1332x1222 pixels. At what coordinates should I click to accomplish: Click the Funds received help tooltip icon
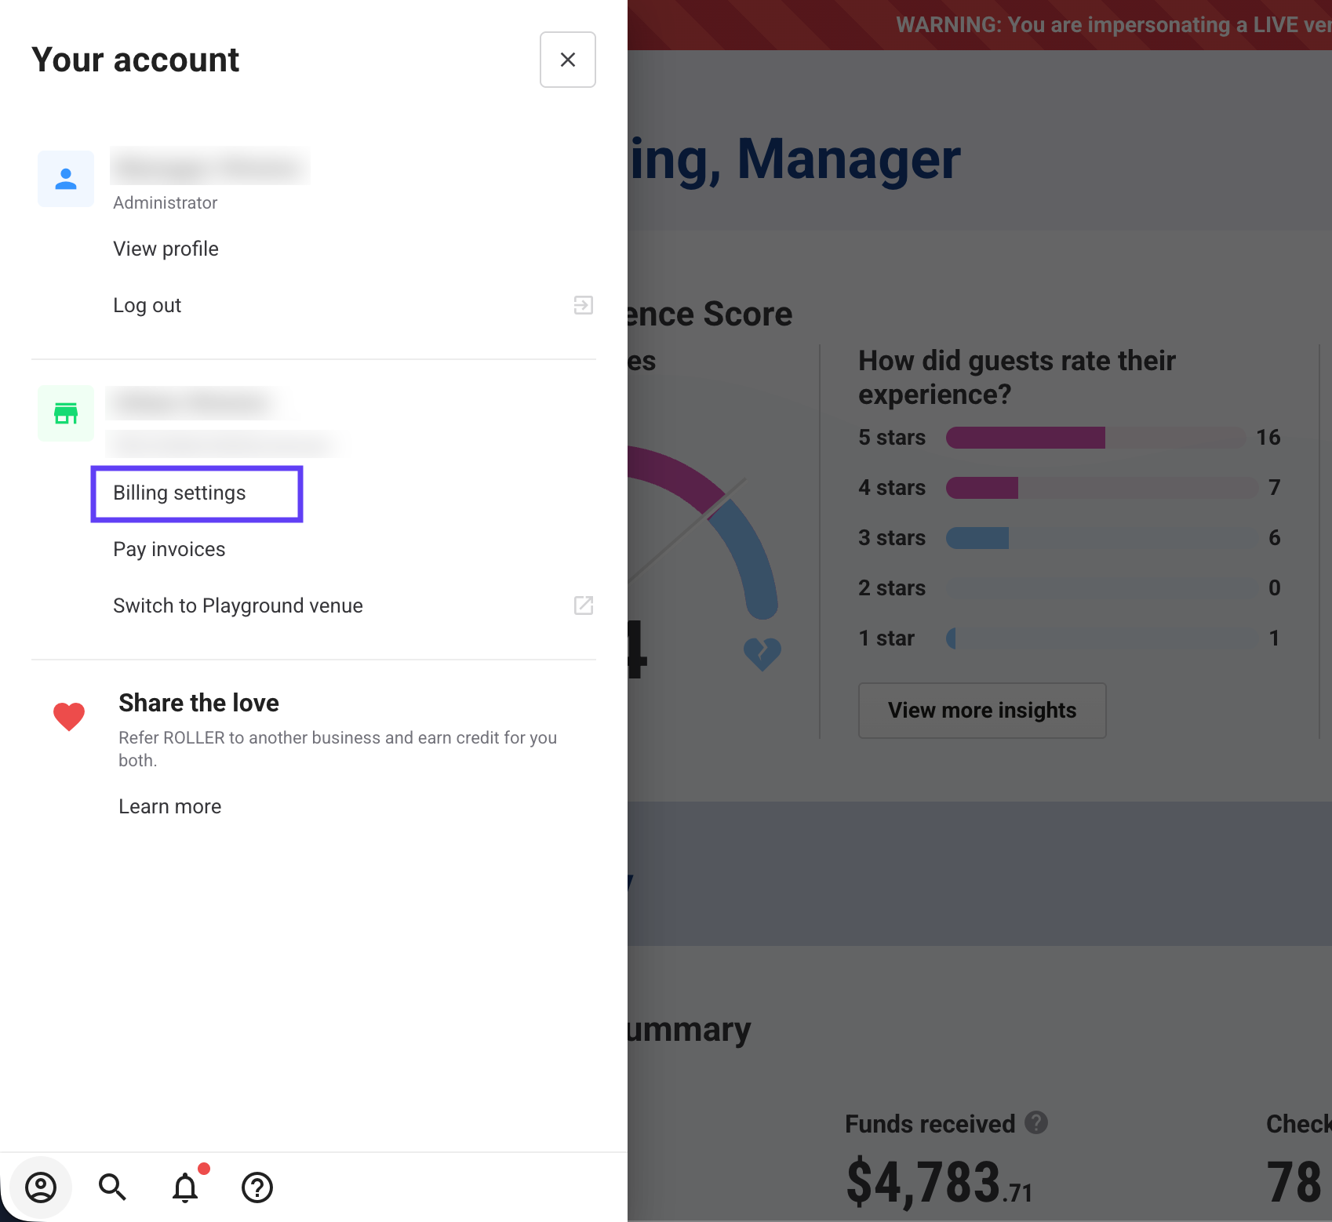tap(1036, 1123)
